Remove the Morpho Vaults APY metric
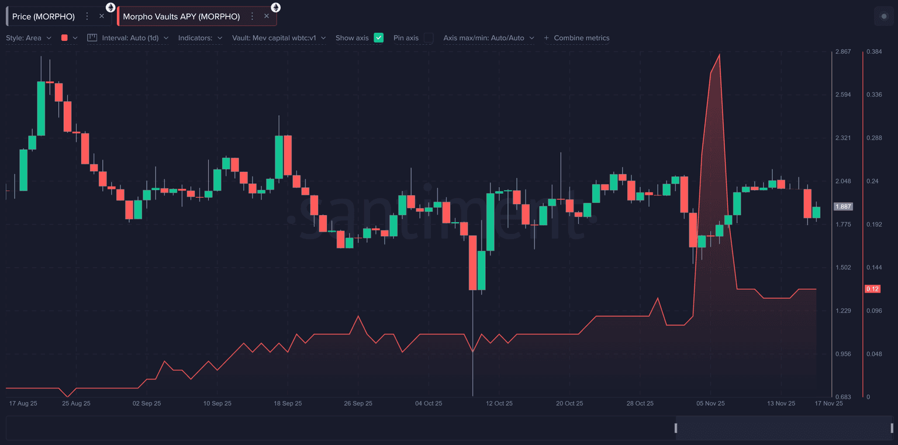The width and height of the screenshot is (898, 445). pyautogui.click(x=267, y=16)
